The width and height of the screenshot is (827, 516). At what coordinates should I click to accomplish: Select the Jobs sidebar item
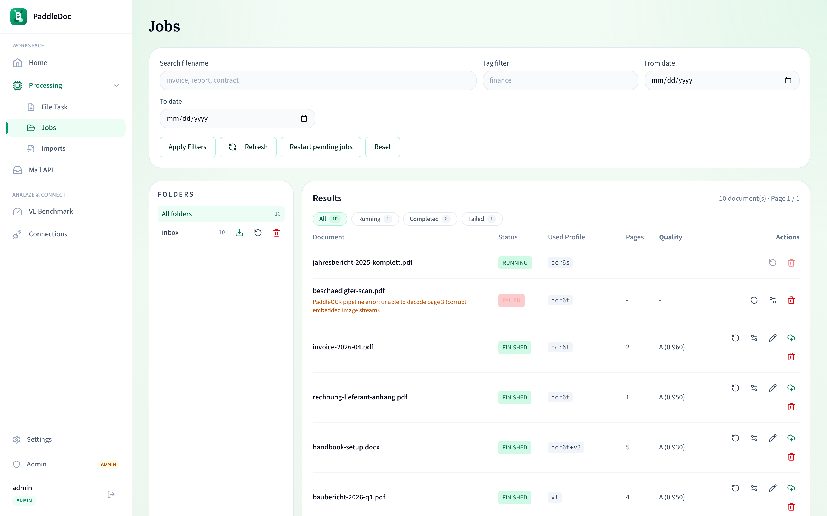[x=66, y=128]
